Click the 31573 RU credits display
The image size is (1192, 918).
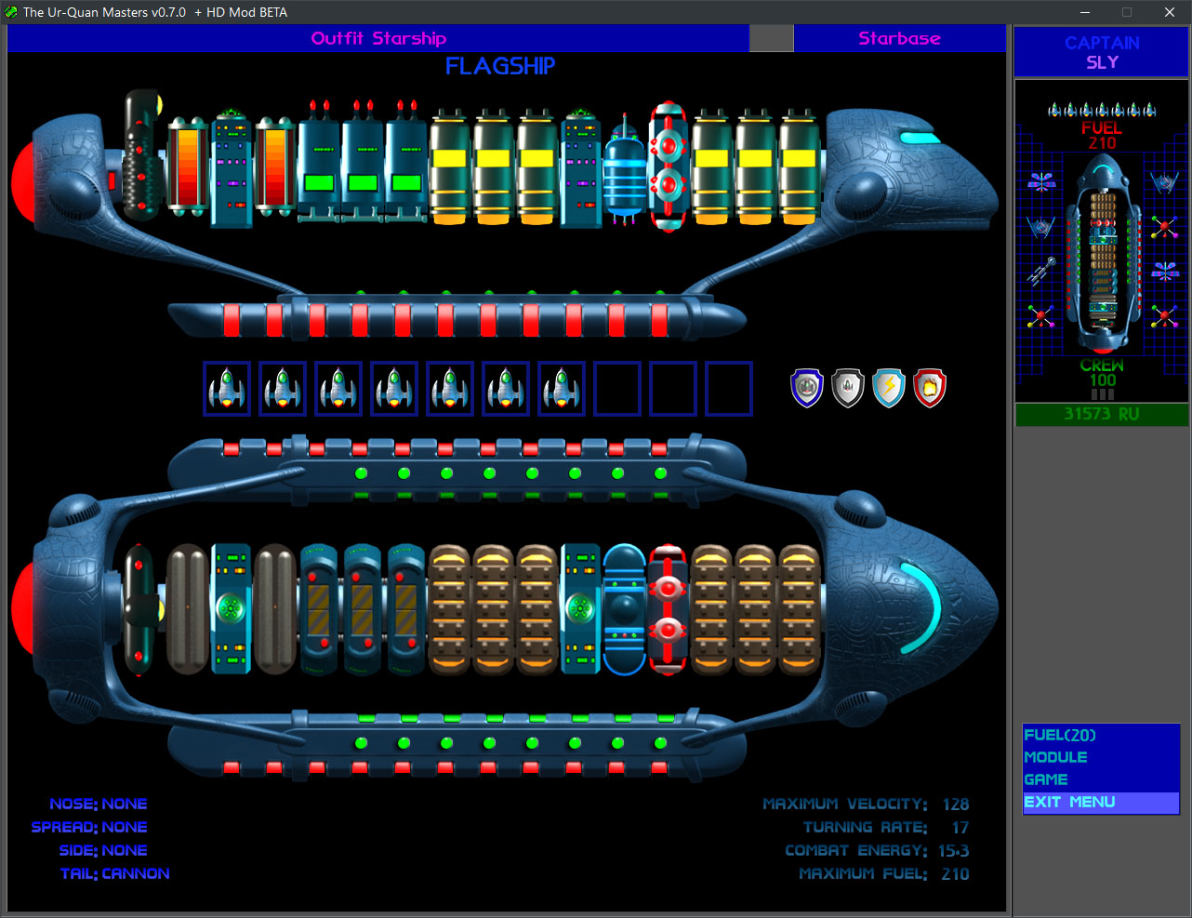point(1102,414)
